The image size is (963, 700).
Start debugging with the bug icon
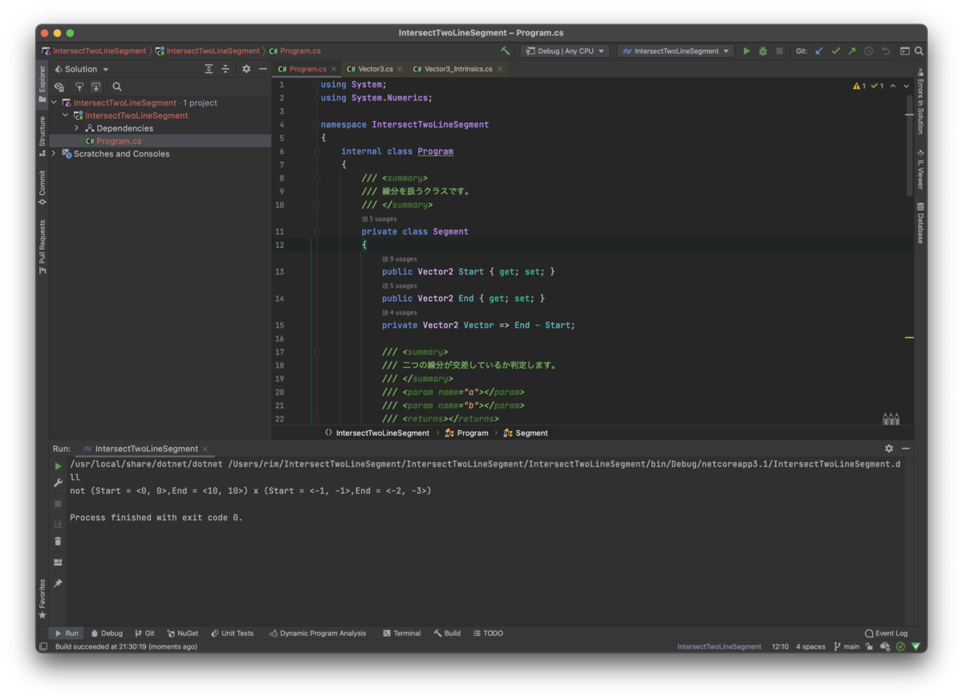pyautogui.click(x=762, y=51)
